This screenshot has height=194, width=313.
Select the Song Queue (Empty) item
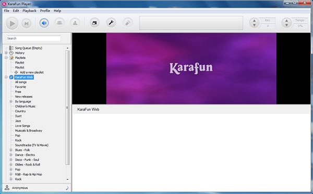point(29,48)
